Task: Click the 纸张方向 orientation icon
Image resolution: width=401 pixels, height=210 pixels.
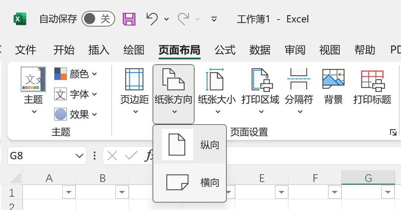Action: point(173,79)
